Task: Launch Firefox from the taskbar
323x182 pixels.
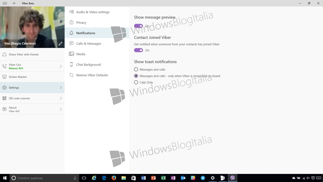Action: click(x=114, y=178)
